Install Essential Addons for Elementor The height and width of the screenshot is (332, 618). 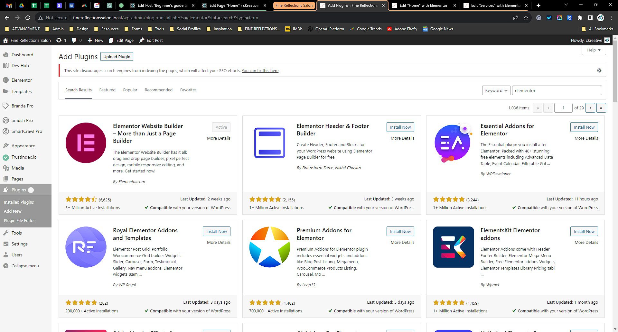click(x=584, y=127)
